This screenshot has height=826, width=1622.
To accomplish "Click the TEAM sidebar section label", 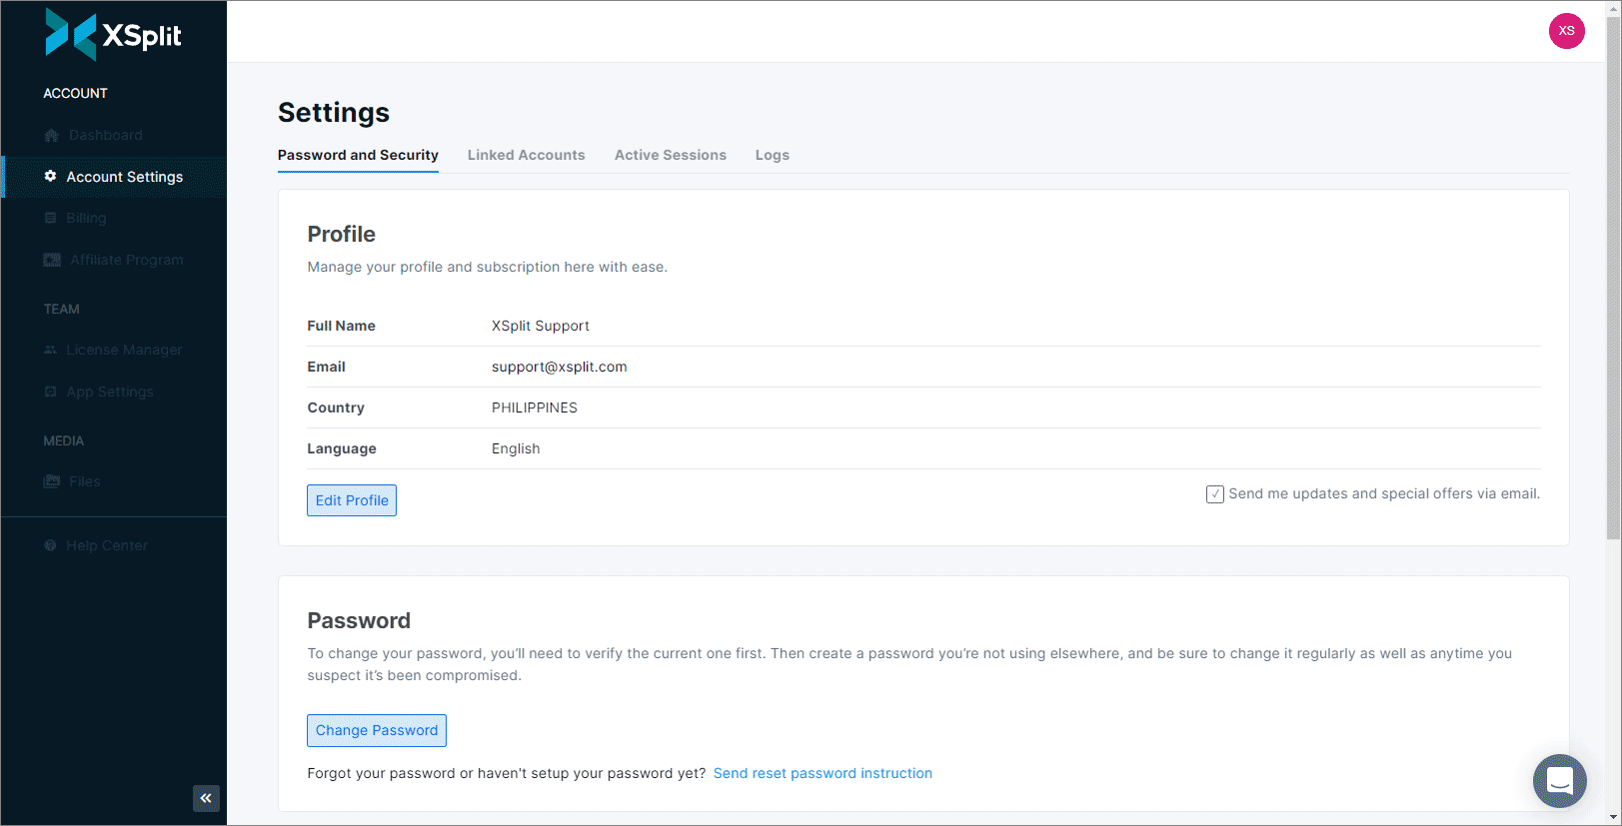I will tap(61, 309).
